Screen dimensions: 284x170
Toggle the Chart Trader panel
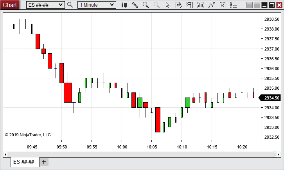pos(190,5)
